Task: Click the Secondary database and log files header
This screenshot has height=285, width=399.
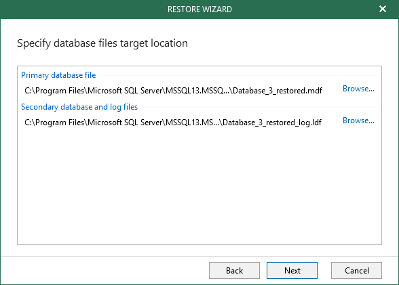Action: [79, 107]
